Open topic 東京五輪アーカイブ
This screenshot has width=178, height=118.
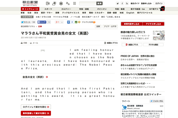coord(90,17)
